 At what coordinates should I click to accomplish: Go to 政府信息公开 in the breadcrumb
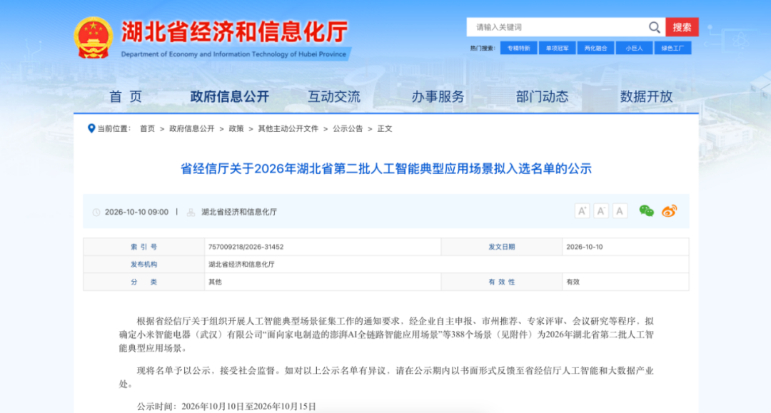coord(192,128)
